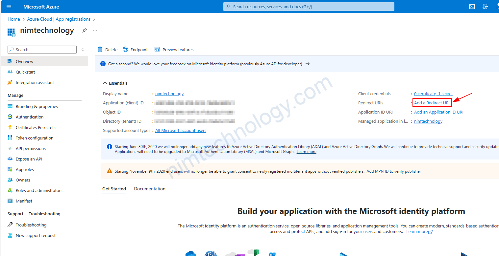Open the 0 certificate, 1 secret link
Viewport: 499px width, 256px height.
coord(433,94)
